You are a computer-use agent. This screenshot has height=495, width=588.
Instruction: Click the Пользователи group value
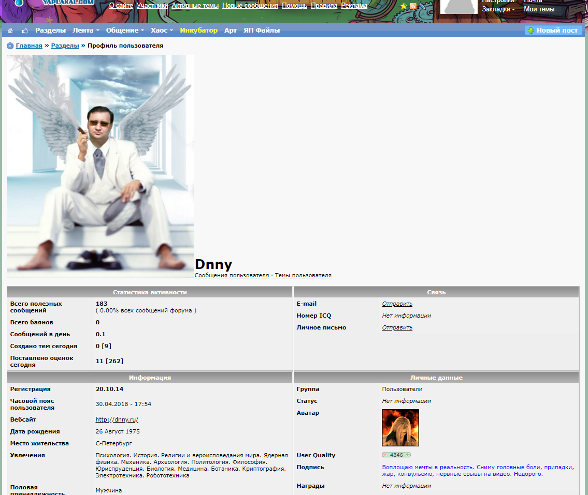[x=402, y=389]
